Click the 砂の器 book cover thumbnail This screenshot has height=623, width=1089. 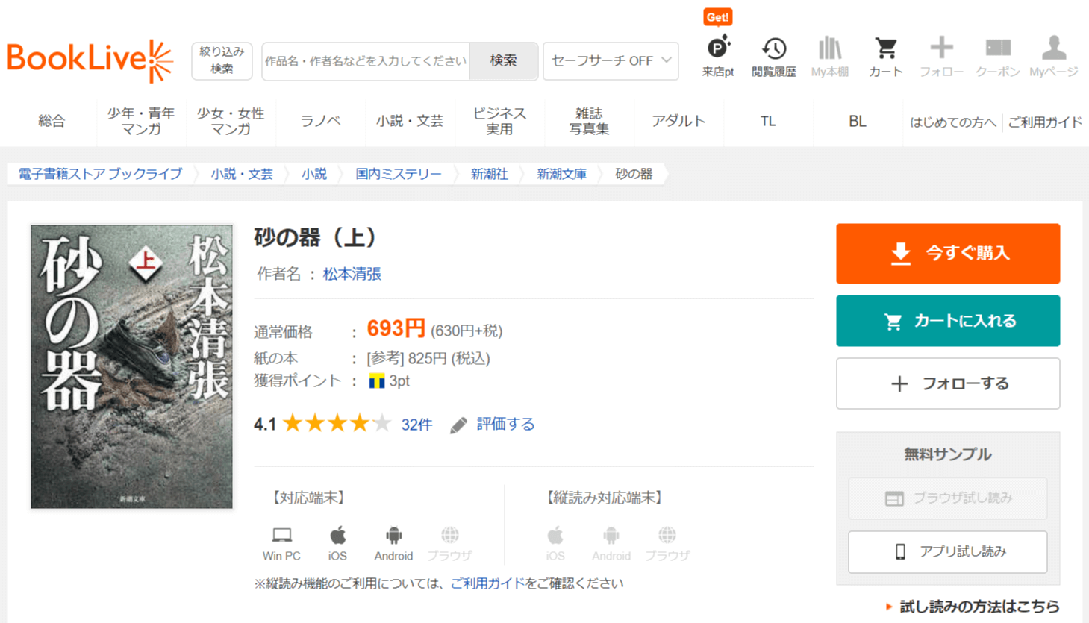pos(131,366)
